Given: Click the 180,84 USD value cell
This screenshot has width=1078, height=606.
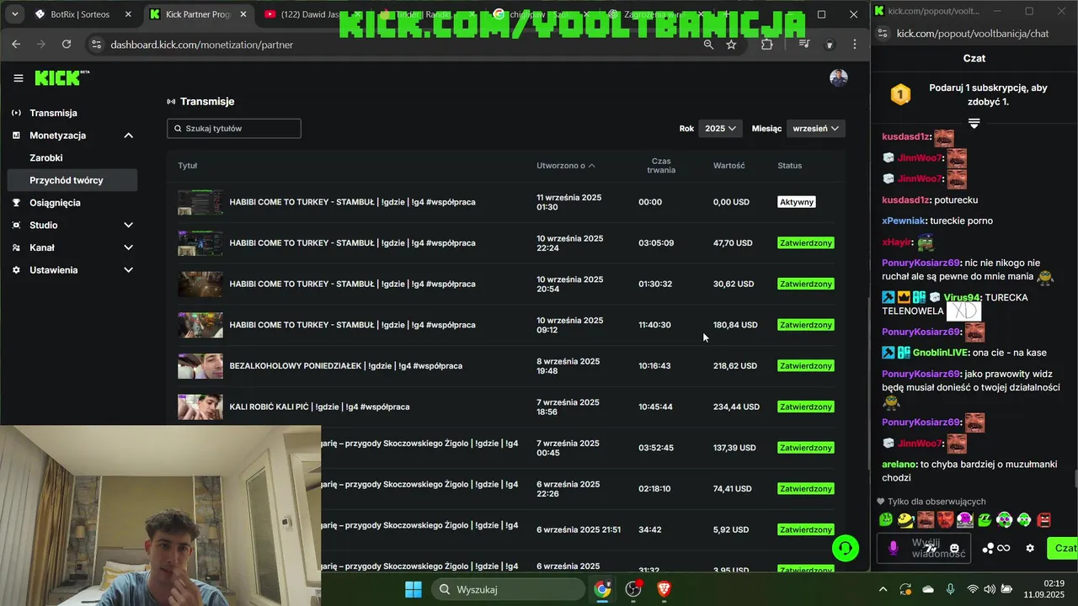Looking at the screenshot, I should pos(735,325).
